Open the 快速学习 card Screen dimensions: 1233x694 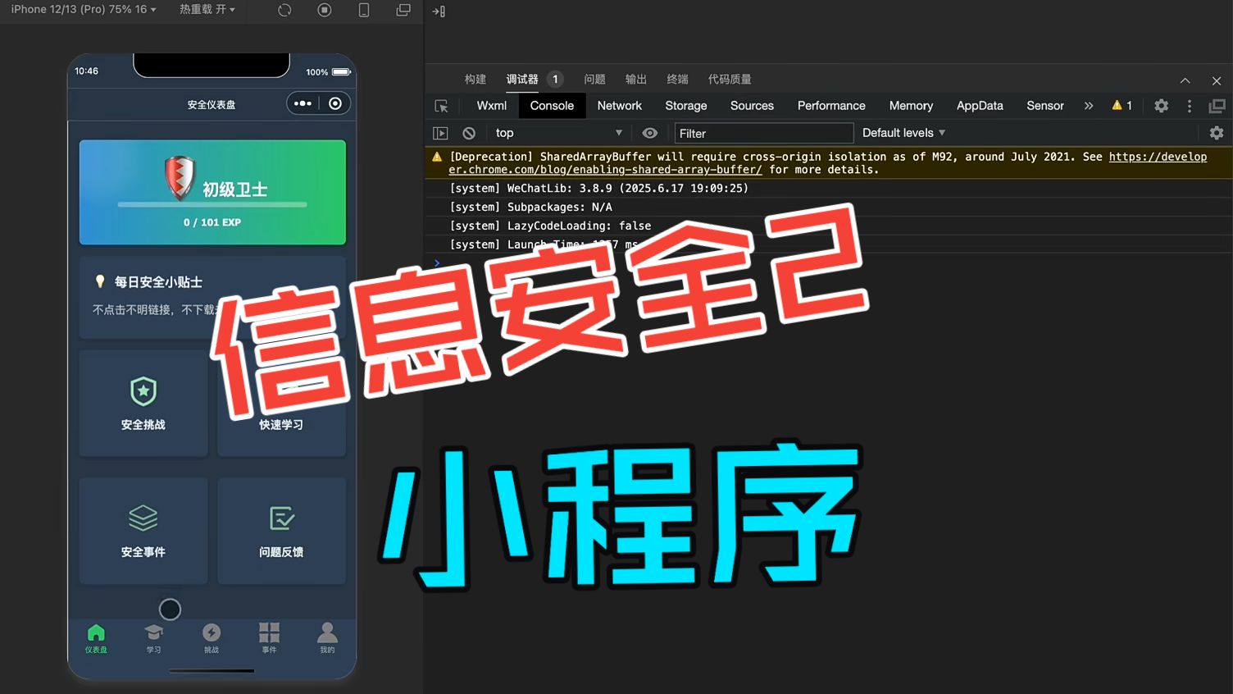coord(281,403)
